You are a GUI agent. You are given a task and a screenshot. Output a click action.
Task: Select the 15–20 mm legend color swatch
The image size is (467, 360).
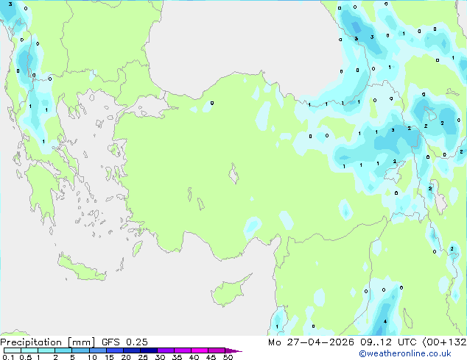pos(115,350)
